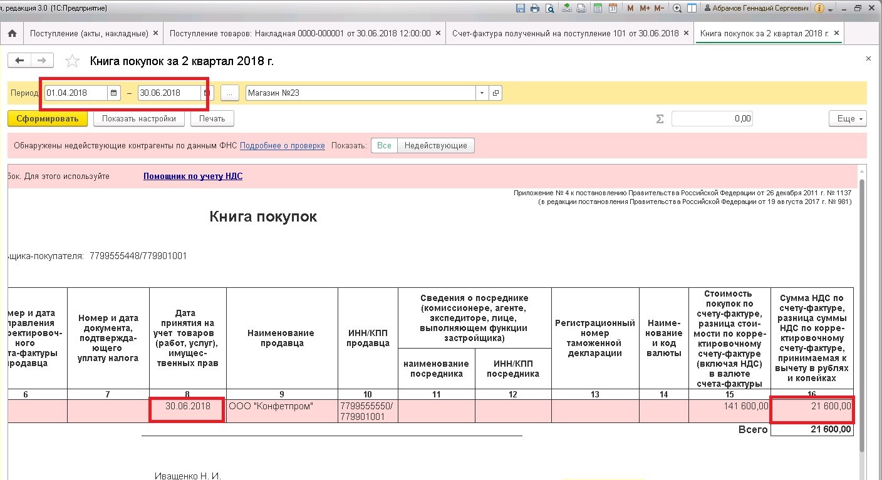This screenshot has height=480, width=882.
Task: Click the M memory button
Action: tap(631, 9)
